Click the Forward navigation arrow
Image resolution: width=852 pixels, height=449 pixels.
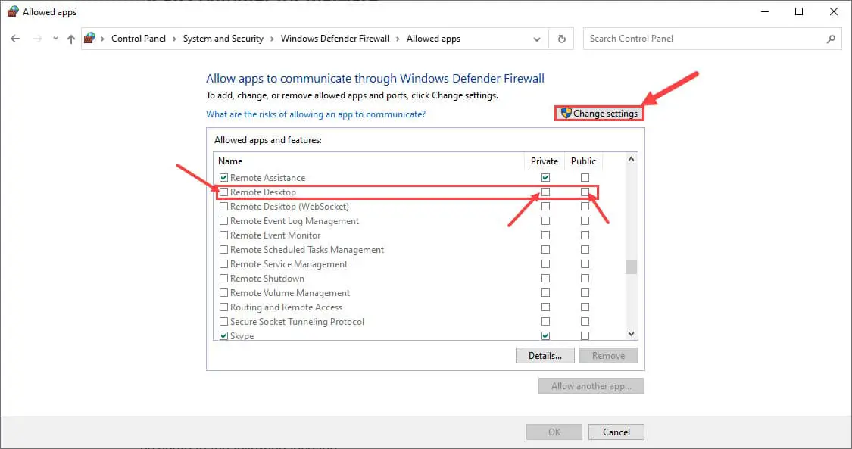38,39
